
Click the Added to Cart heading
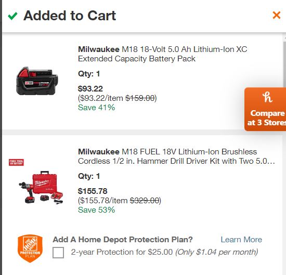[x=70, y=16]
